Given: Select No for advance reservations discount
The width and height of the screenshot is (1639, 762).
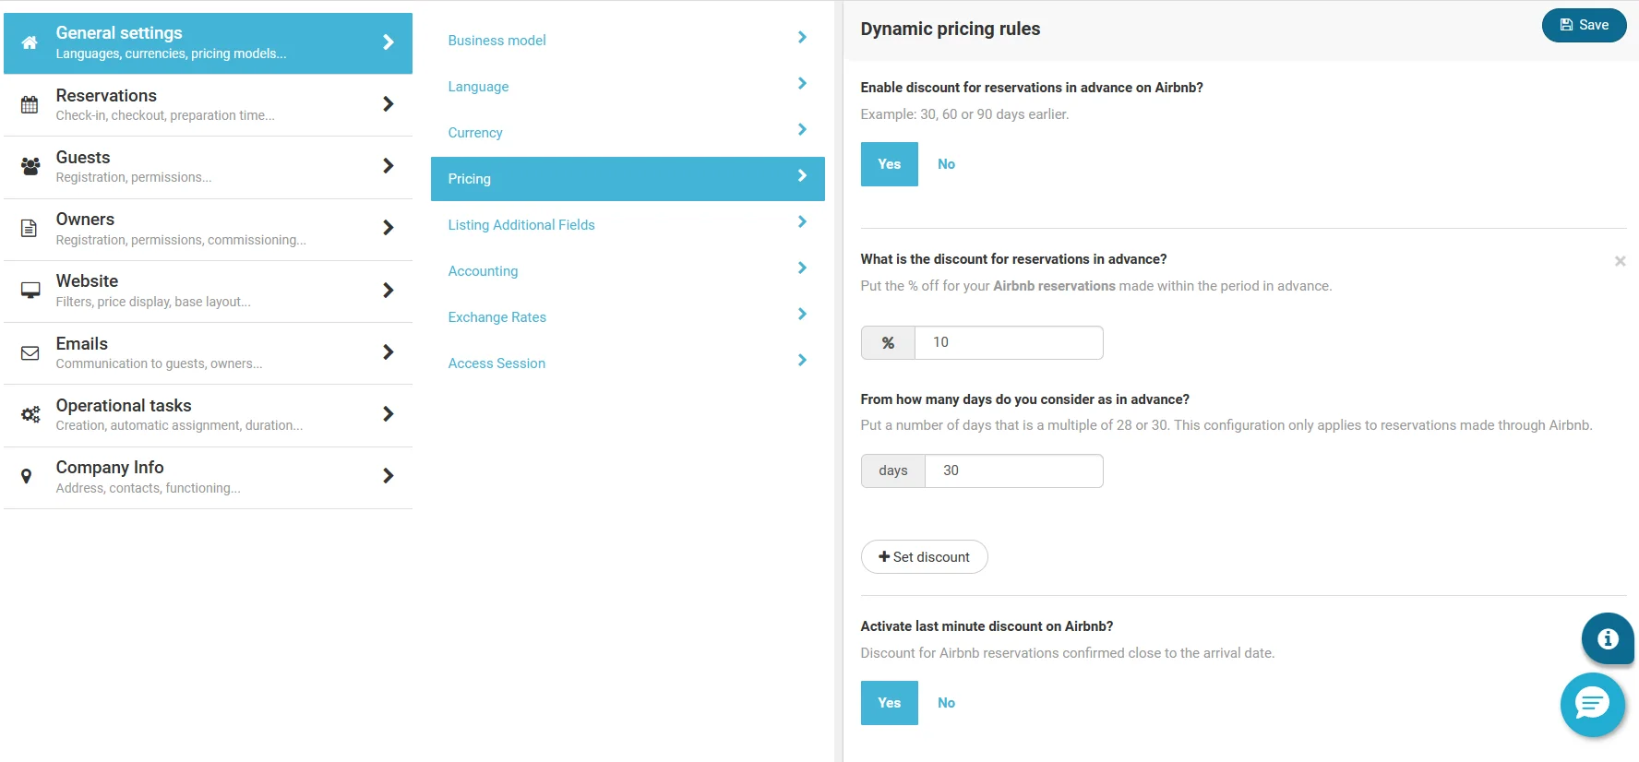Looking at the screenshot, I should (946, 164).
